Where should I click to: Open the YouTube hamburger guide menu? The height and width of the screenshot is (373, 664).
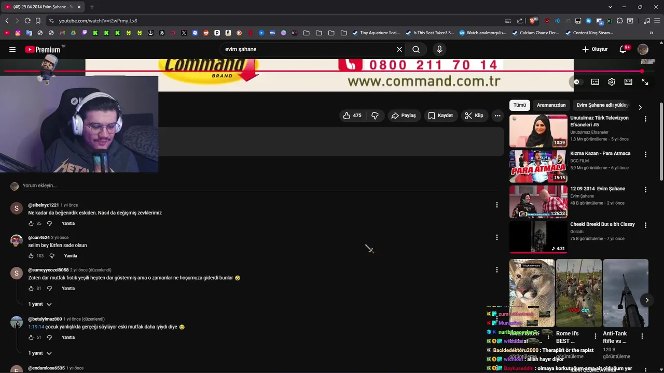[12, 49]
